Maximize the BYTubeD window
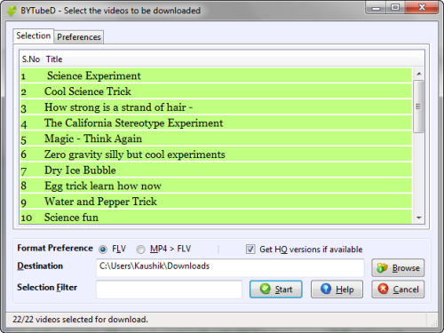444x333 pixels. click(x=395, y=7)
